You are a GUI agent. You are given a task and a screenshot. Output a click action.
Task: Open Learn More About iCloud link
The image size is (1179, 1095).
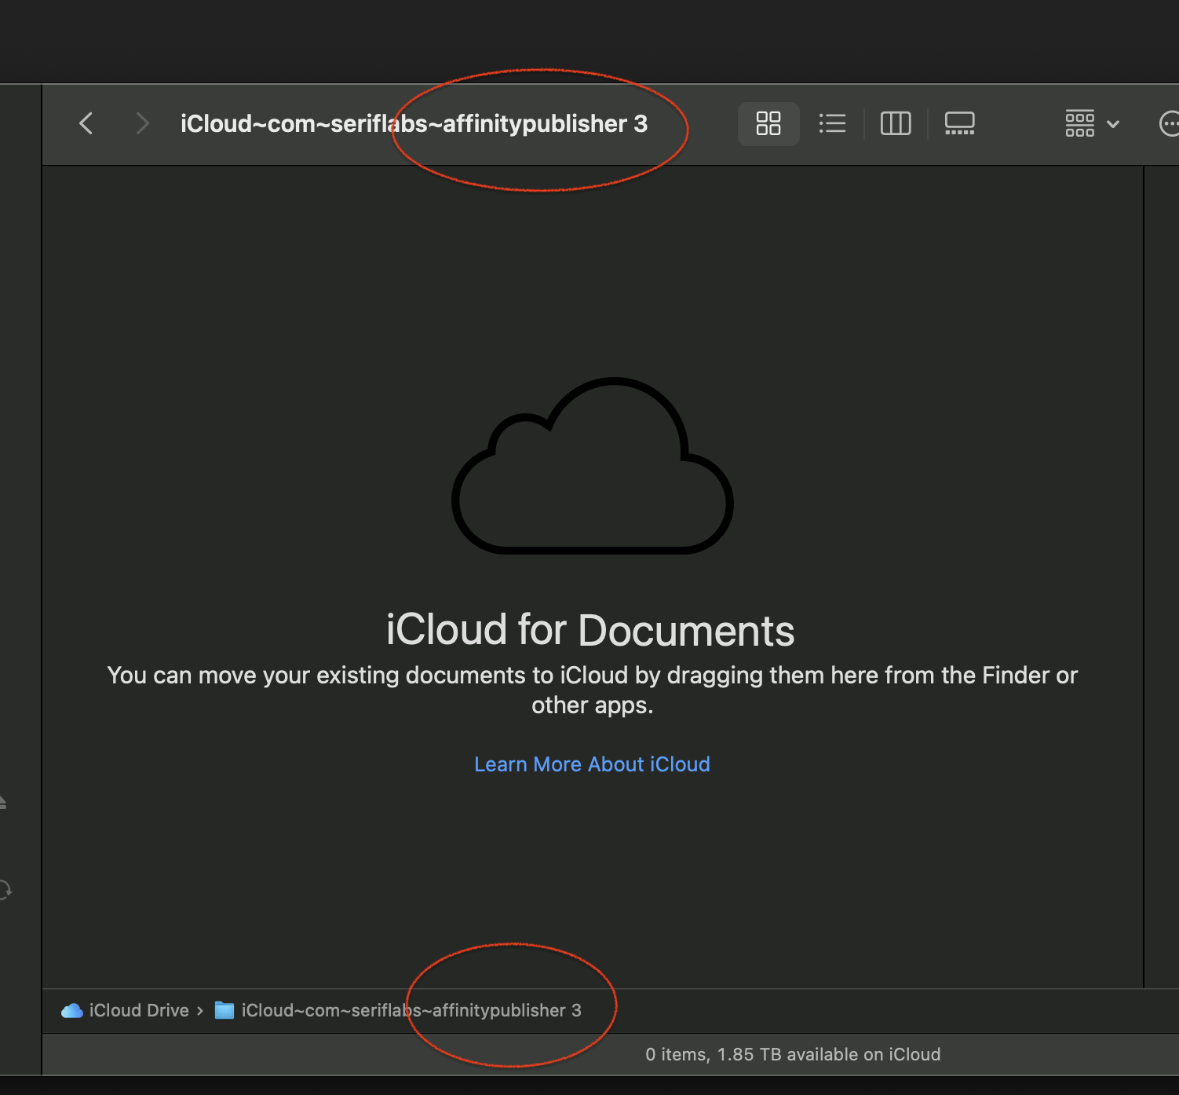point(592,764)
